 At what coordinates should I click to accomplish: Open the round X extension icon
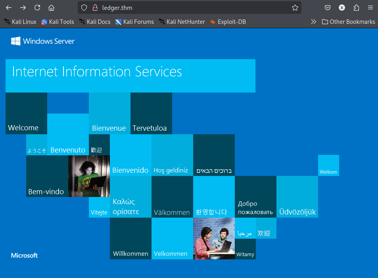click(342, 8)
